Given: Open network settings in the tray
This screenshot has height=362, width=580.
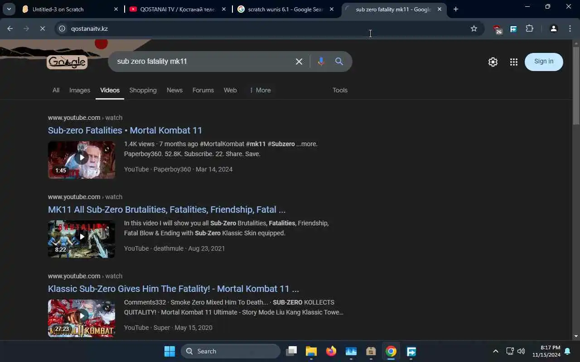Looking at the screenshot, I should click(x=510, y=351).
